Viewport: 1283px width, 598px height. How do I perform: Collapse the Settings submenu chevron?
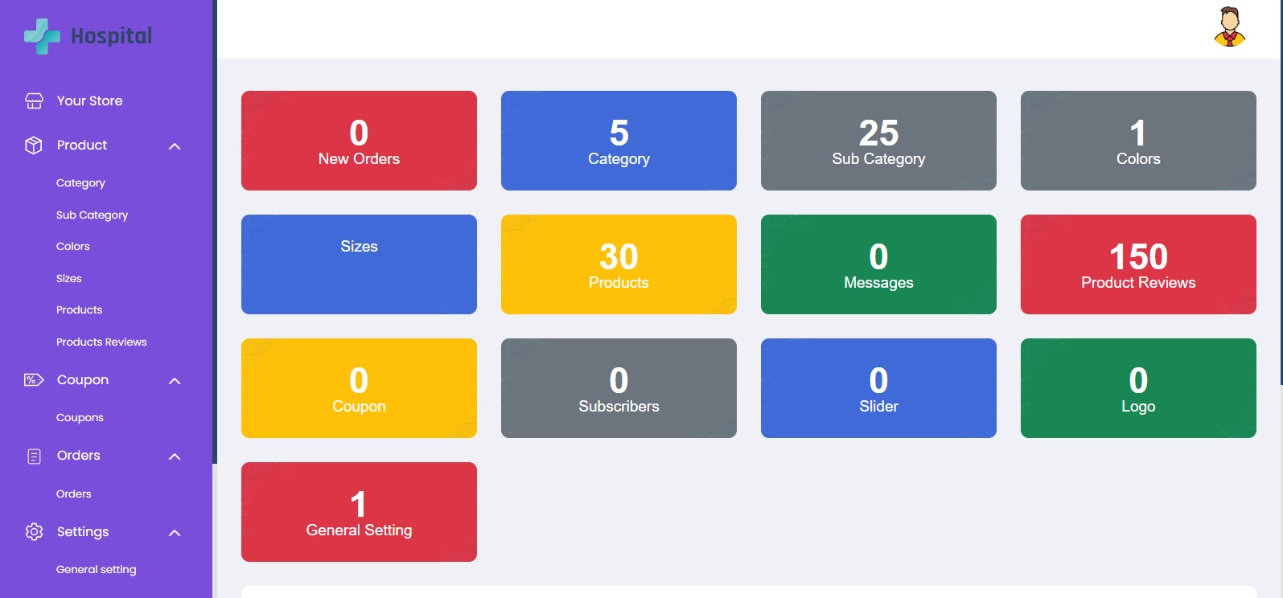[x=175, y=533]
